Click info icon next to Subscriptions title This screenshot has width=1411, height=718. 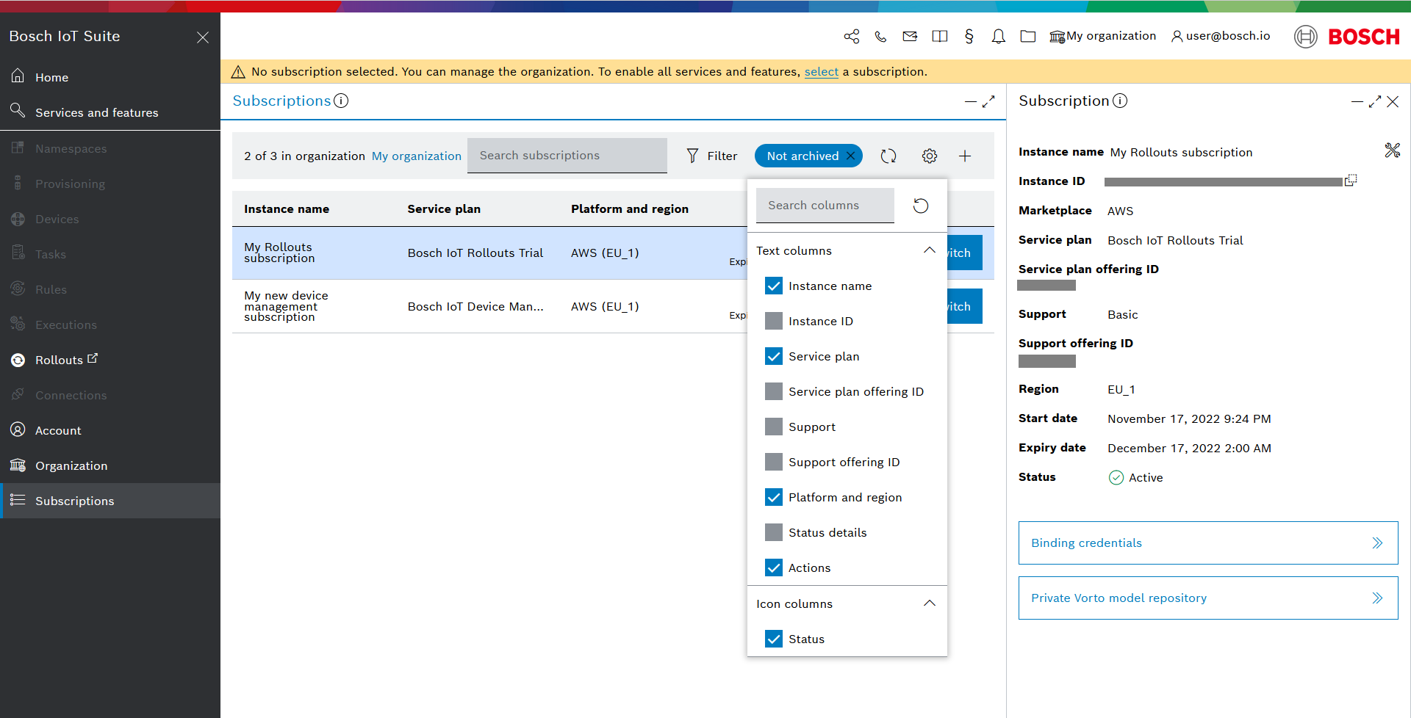[341, 101]
